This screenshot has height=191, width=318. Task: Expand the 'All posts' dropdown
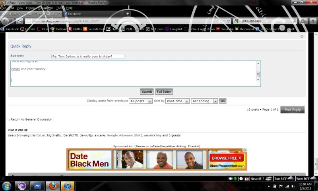coord(141,101)
